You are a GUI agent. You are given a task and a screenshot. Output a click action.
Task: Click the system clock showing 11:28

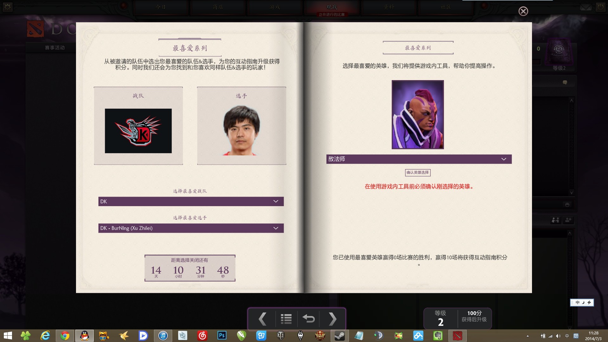point(593,336)
